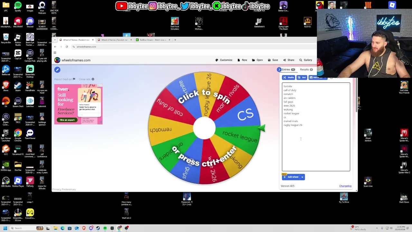Open the Add wheel dropdown arrow
Image resolution: width=412 pixels, height=232 pixels.
click(302, 177)
